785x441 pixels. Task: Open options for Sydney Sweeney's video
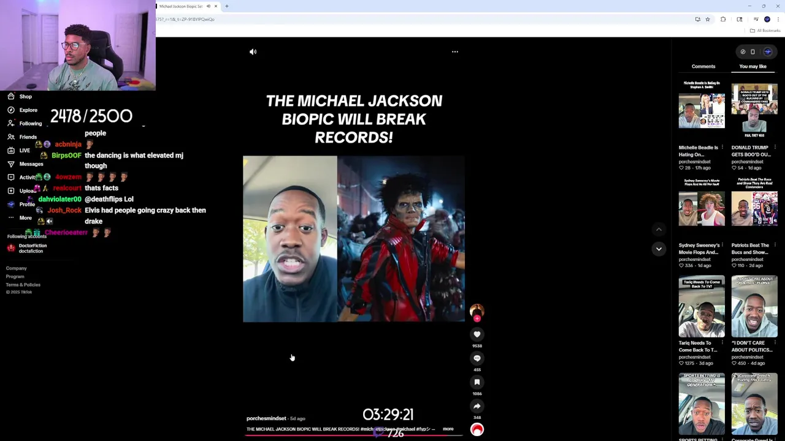point(722,245)
